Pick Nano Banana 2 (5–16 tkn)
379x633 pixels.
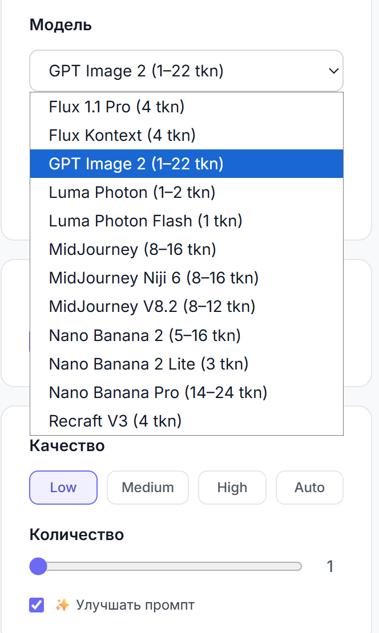point(187,335)
